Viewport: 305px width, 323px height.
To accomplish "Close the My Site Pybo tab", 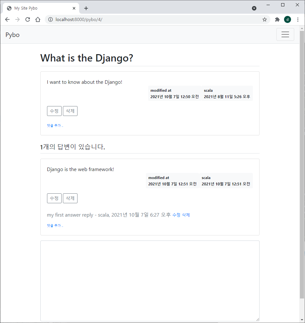I will point(74,8).
